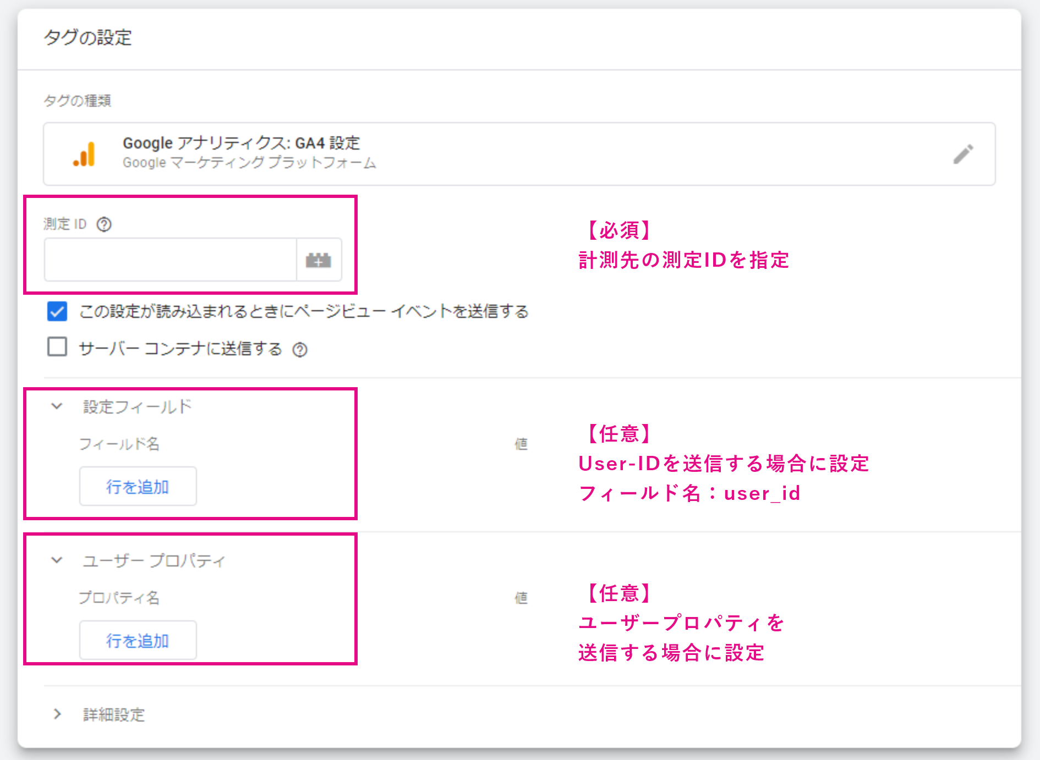Expand the 詳細設定 section chevron
Screen dimensions: 1040x760
[x=57, y=714]
